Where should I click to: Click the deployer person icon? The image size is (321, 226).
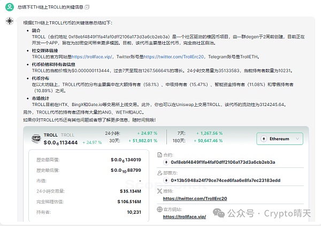(159, 173)
